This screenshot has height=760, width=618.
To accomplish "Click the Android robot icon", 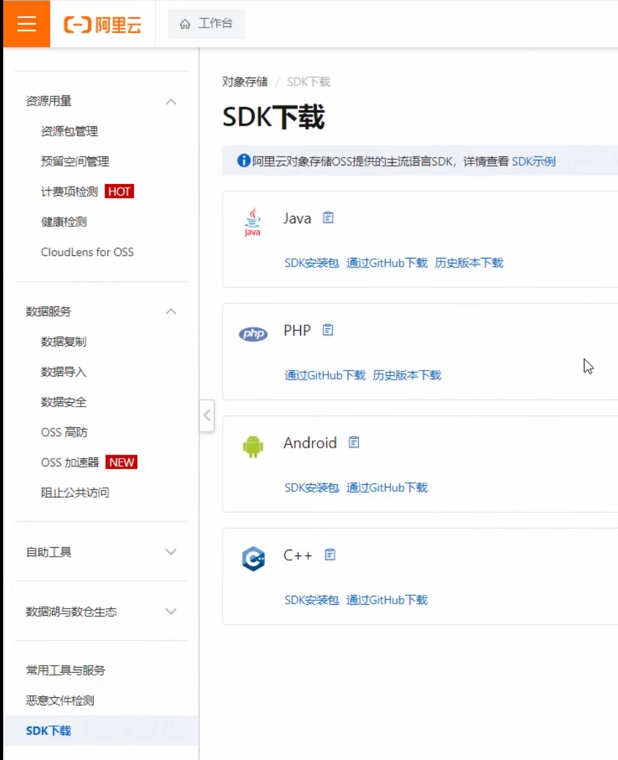I will 253,446.
